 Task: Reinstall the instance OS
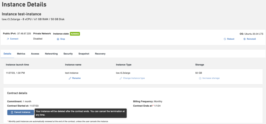click(x=250, y=39)
